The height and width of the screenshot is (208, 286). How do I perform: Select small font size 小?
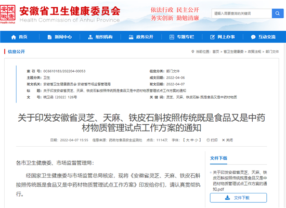[x=196, y=140]
